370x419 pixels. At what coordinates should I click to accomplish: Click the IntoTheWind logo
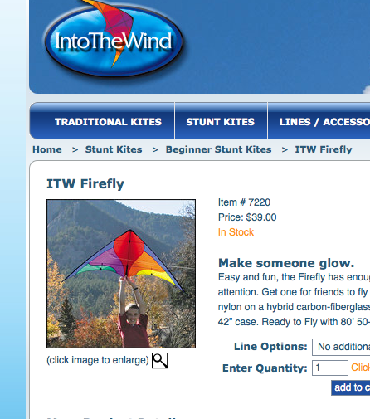point(114,38)
